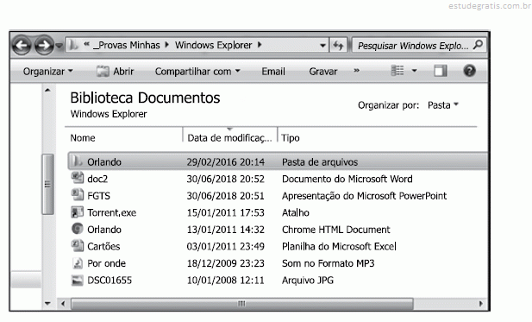Viewport: 532px width, 322px height.
Task: Select the DSC01655 JPG image icon
Action: click(78, 281)
